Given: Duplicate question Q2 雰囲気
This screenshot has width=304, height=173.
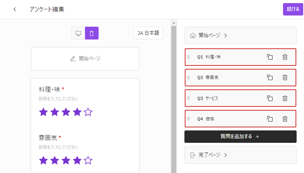Looking at the screenshot, I should click(270, 77).
